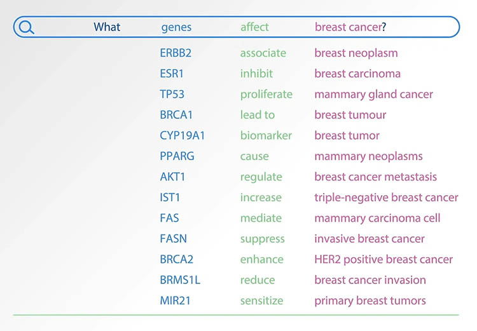
Task: Choose the ERBB2 gene suggestion
Action: click(176, 53)
